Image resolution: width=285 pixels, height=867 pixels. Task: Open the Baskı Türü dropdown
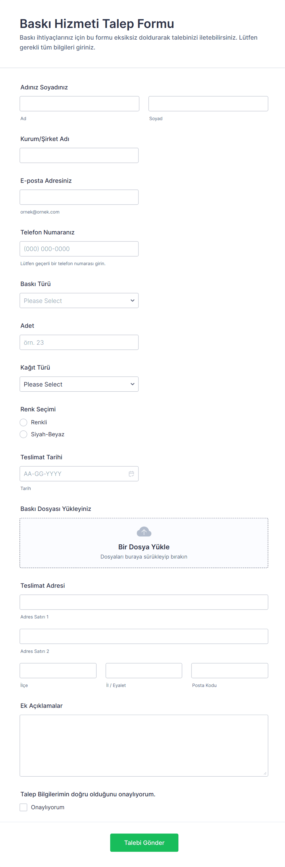79,300
